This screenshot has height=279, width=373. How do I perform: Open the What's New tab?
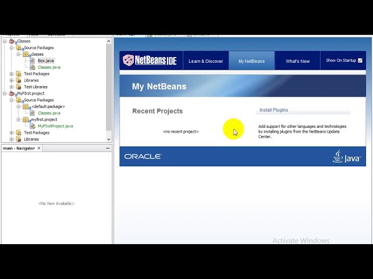pos(298,61)
